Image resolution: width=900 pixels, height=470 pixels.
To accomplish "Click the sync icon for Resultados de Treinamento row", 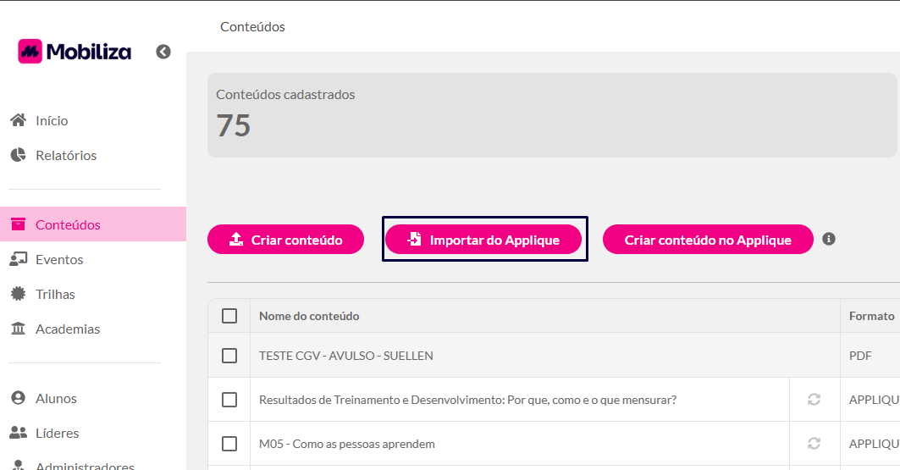I will click(x=814, y=400).
